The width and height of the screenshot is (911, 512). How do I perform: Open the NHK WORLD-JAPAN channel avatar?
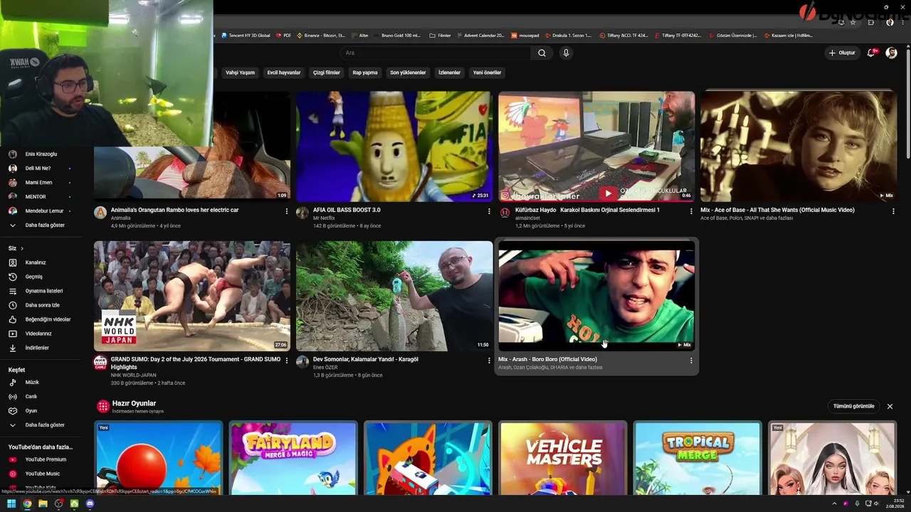pos(100,362)
